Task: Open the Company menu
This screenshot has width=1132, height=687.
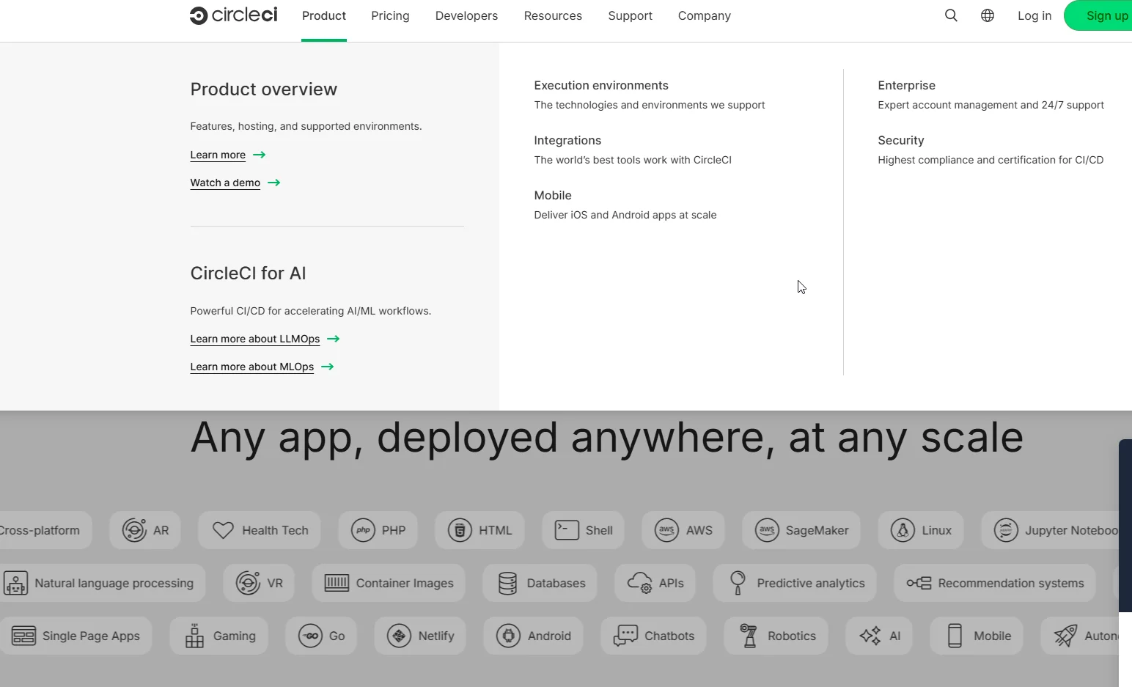Action: tap(705, 15)
